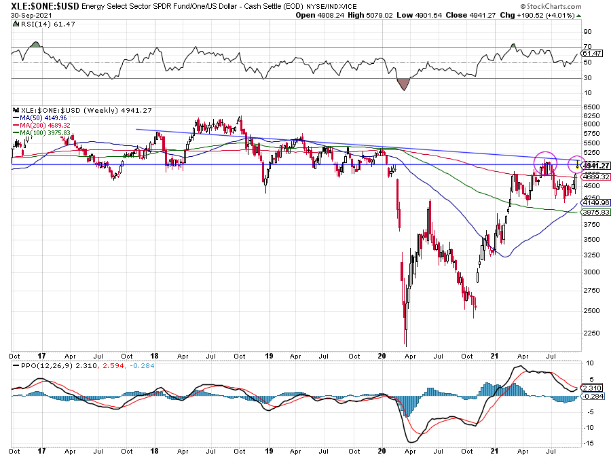
Task: Click the black line marker before PPO(12,26,9)
Action: coord(16,366)
